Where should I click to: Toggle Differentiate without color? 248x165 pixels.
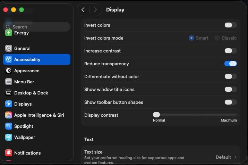231,76
